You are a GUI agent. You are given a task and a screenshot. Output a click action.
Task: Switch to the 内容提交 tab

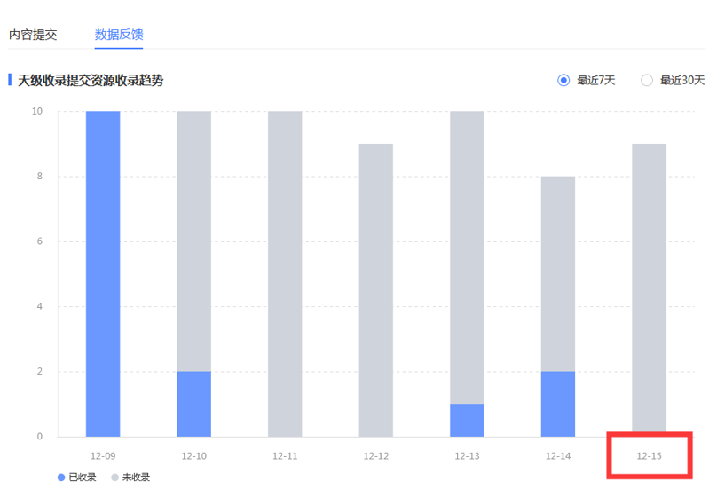coord(33,35)
